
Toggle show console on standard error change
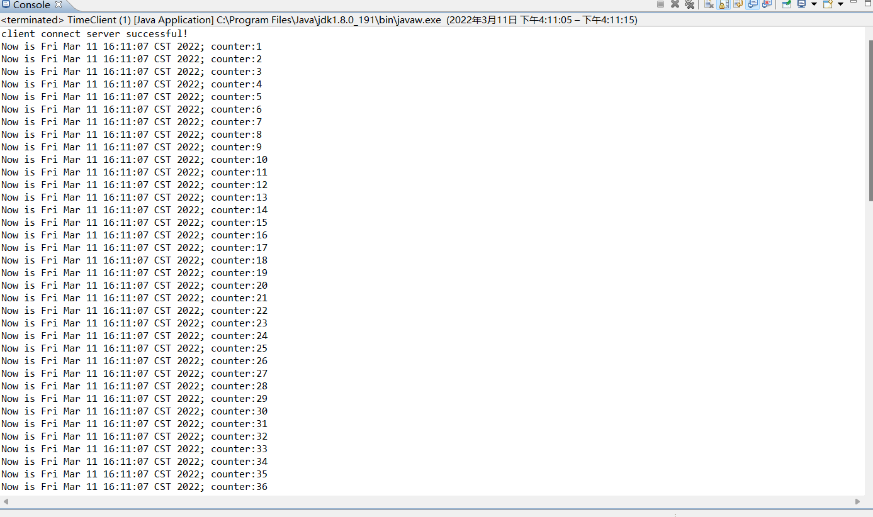(767, 4)
